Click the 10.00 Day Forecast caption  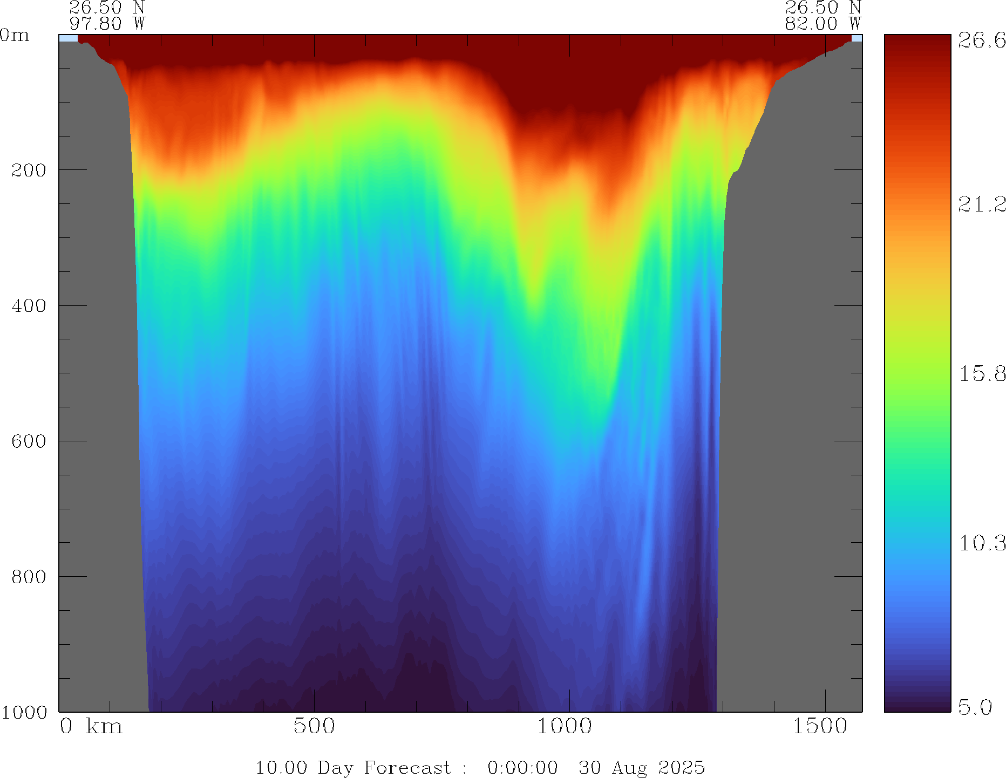tap(353, 768)
